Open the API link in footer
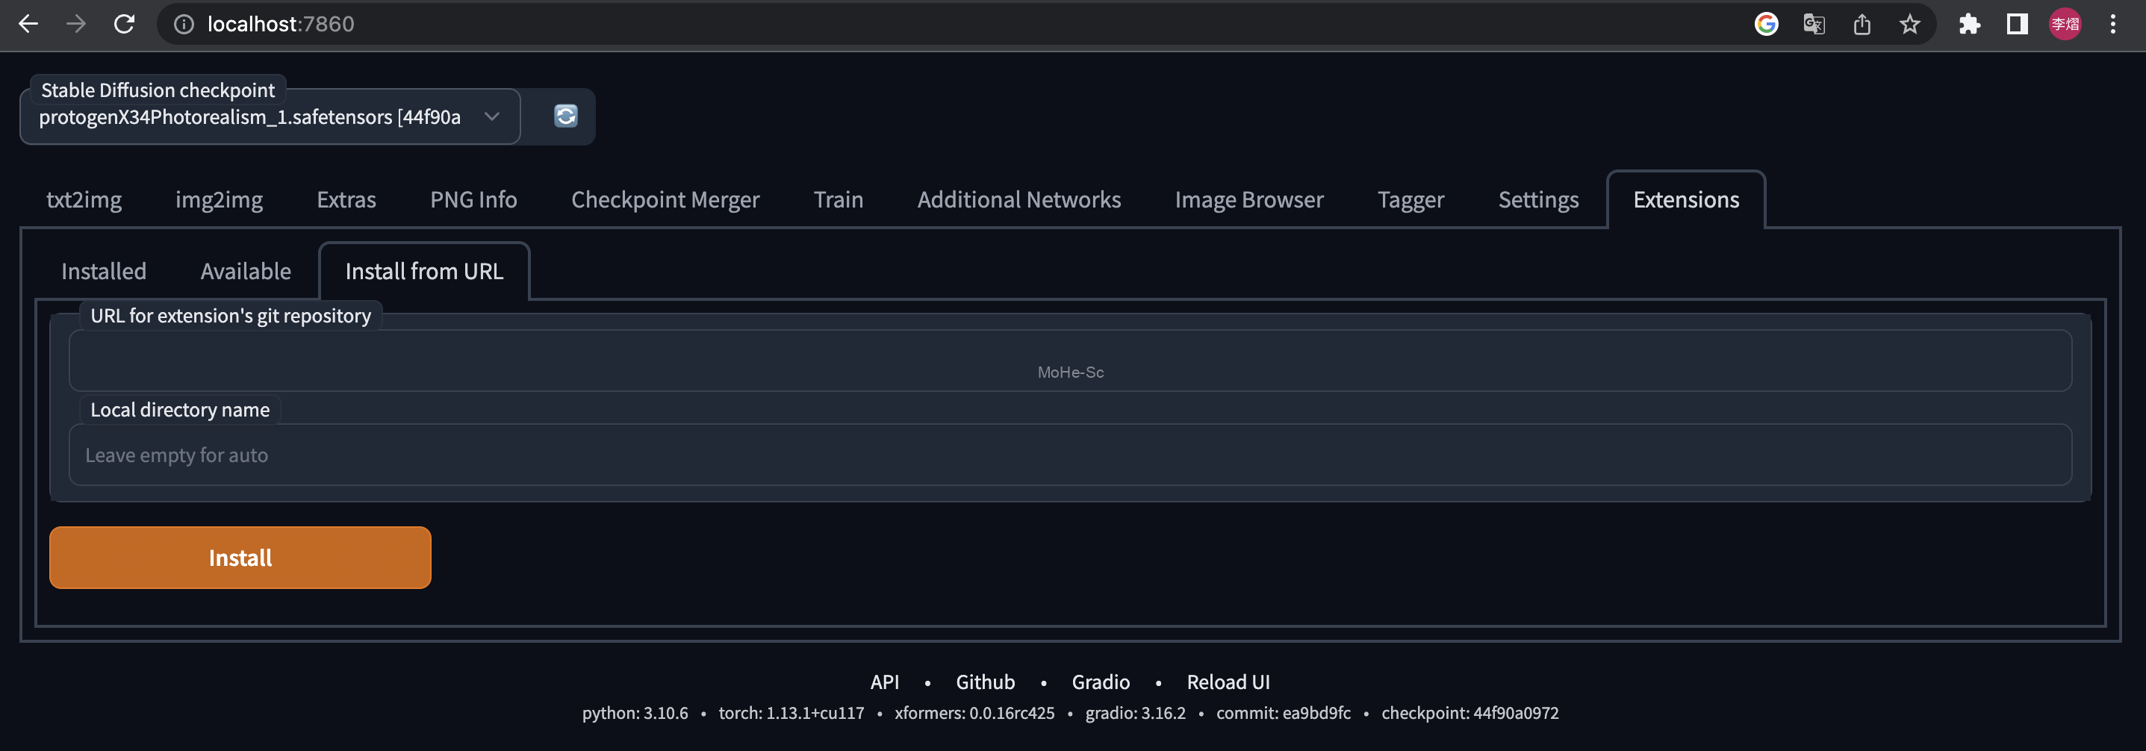The height and width of the screenshot is (751, 2146). point(884,682)
